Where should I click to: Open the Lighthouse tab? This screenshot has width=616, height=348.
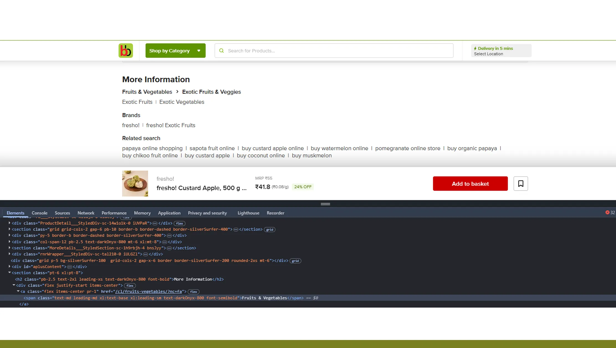tap(248, 213)
